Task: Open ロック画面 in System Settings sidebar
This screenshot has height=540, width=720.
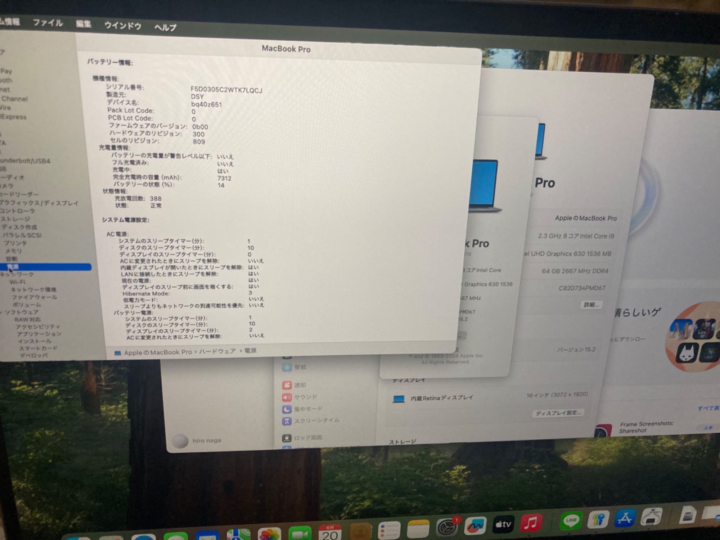Action: (302, 438)
